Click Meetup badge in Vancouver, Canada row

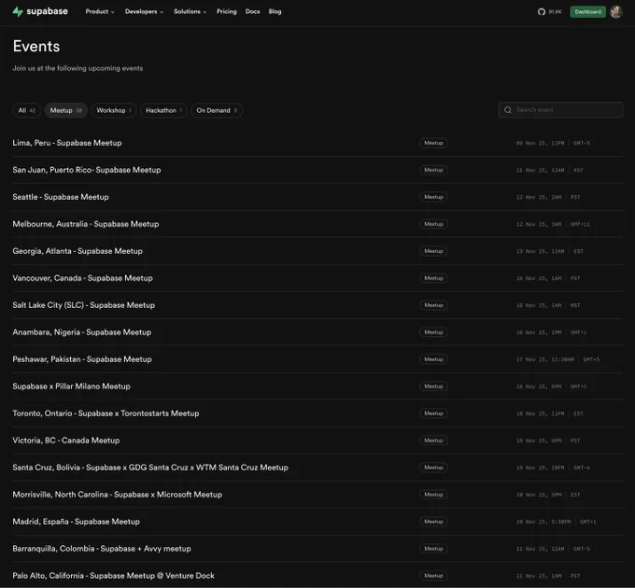point(433,278)
